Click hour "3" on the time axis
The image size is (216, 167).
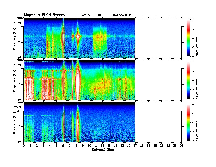pyautogui.click(x=43, y=146)
